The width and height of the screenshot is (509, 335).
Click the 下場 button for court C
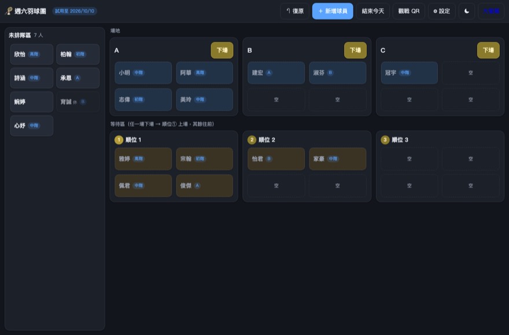(x=488, y=50)
